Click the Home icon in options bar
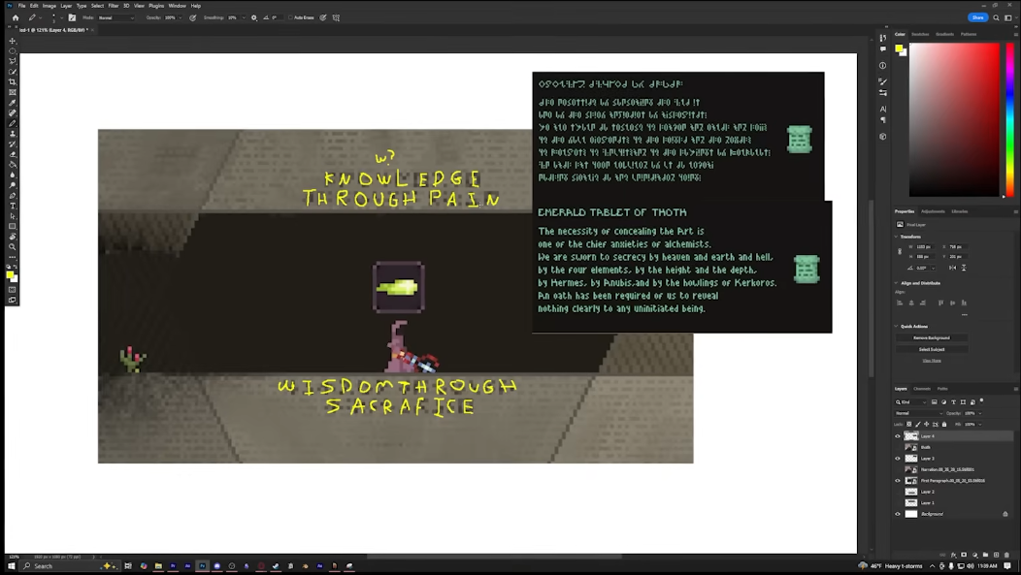1021x575 pixels. 16,17
